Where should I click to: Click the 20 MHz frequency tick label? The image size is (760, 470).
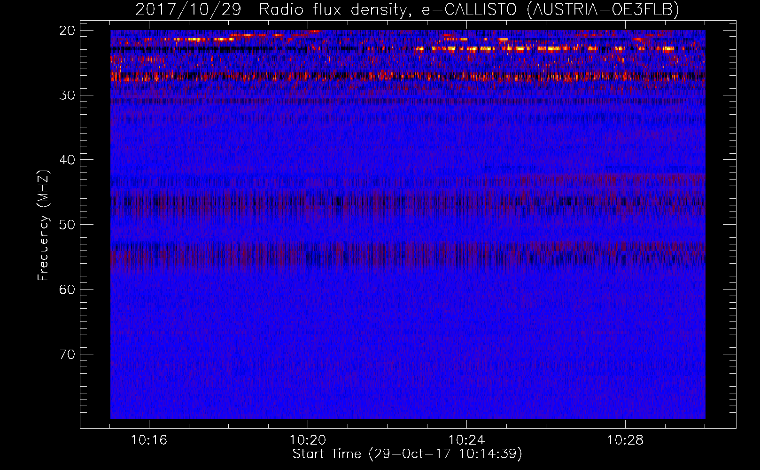[67, 31]
